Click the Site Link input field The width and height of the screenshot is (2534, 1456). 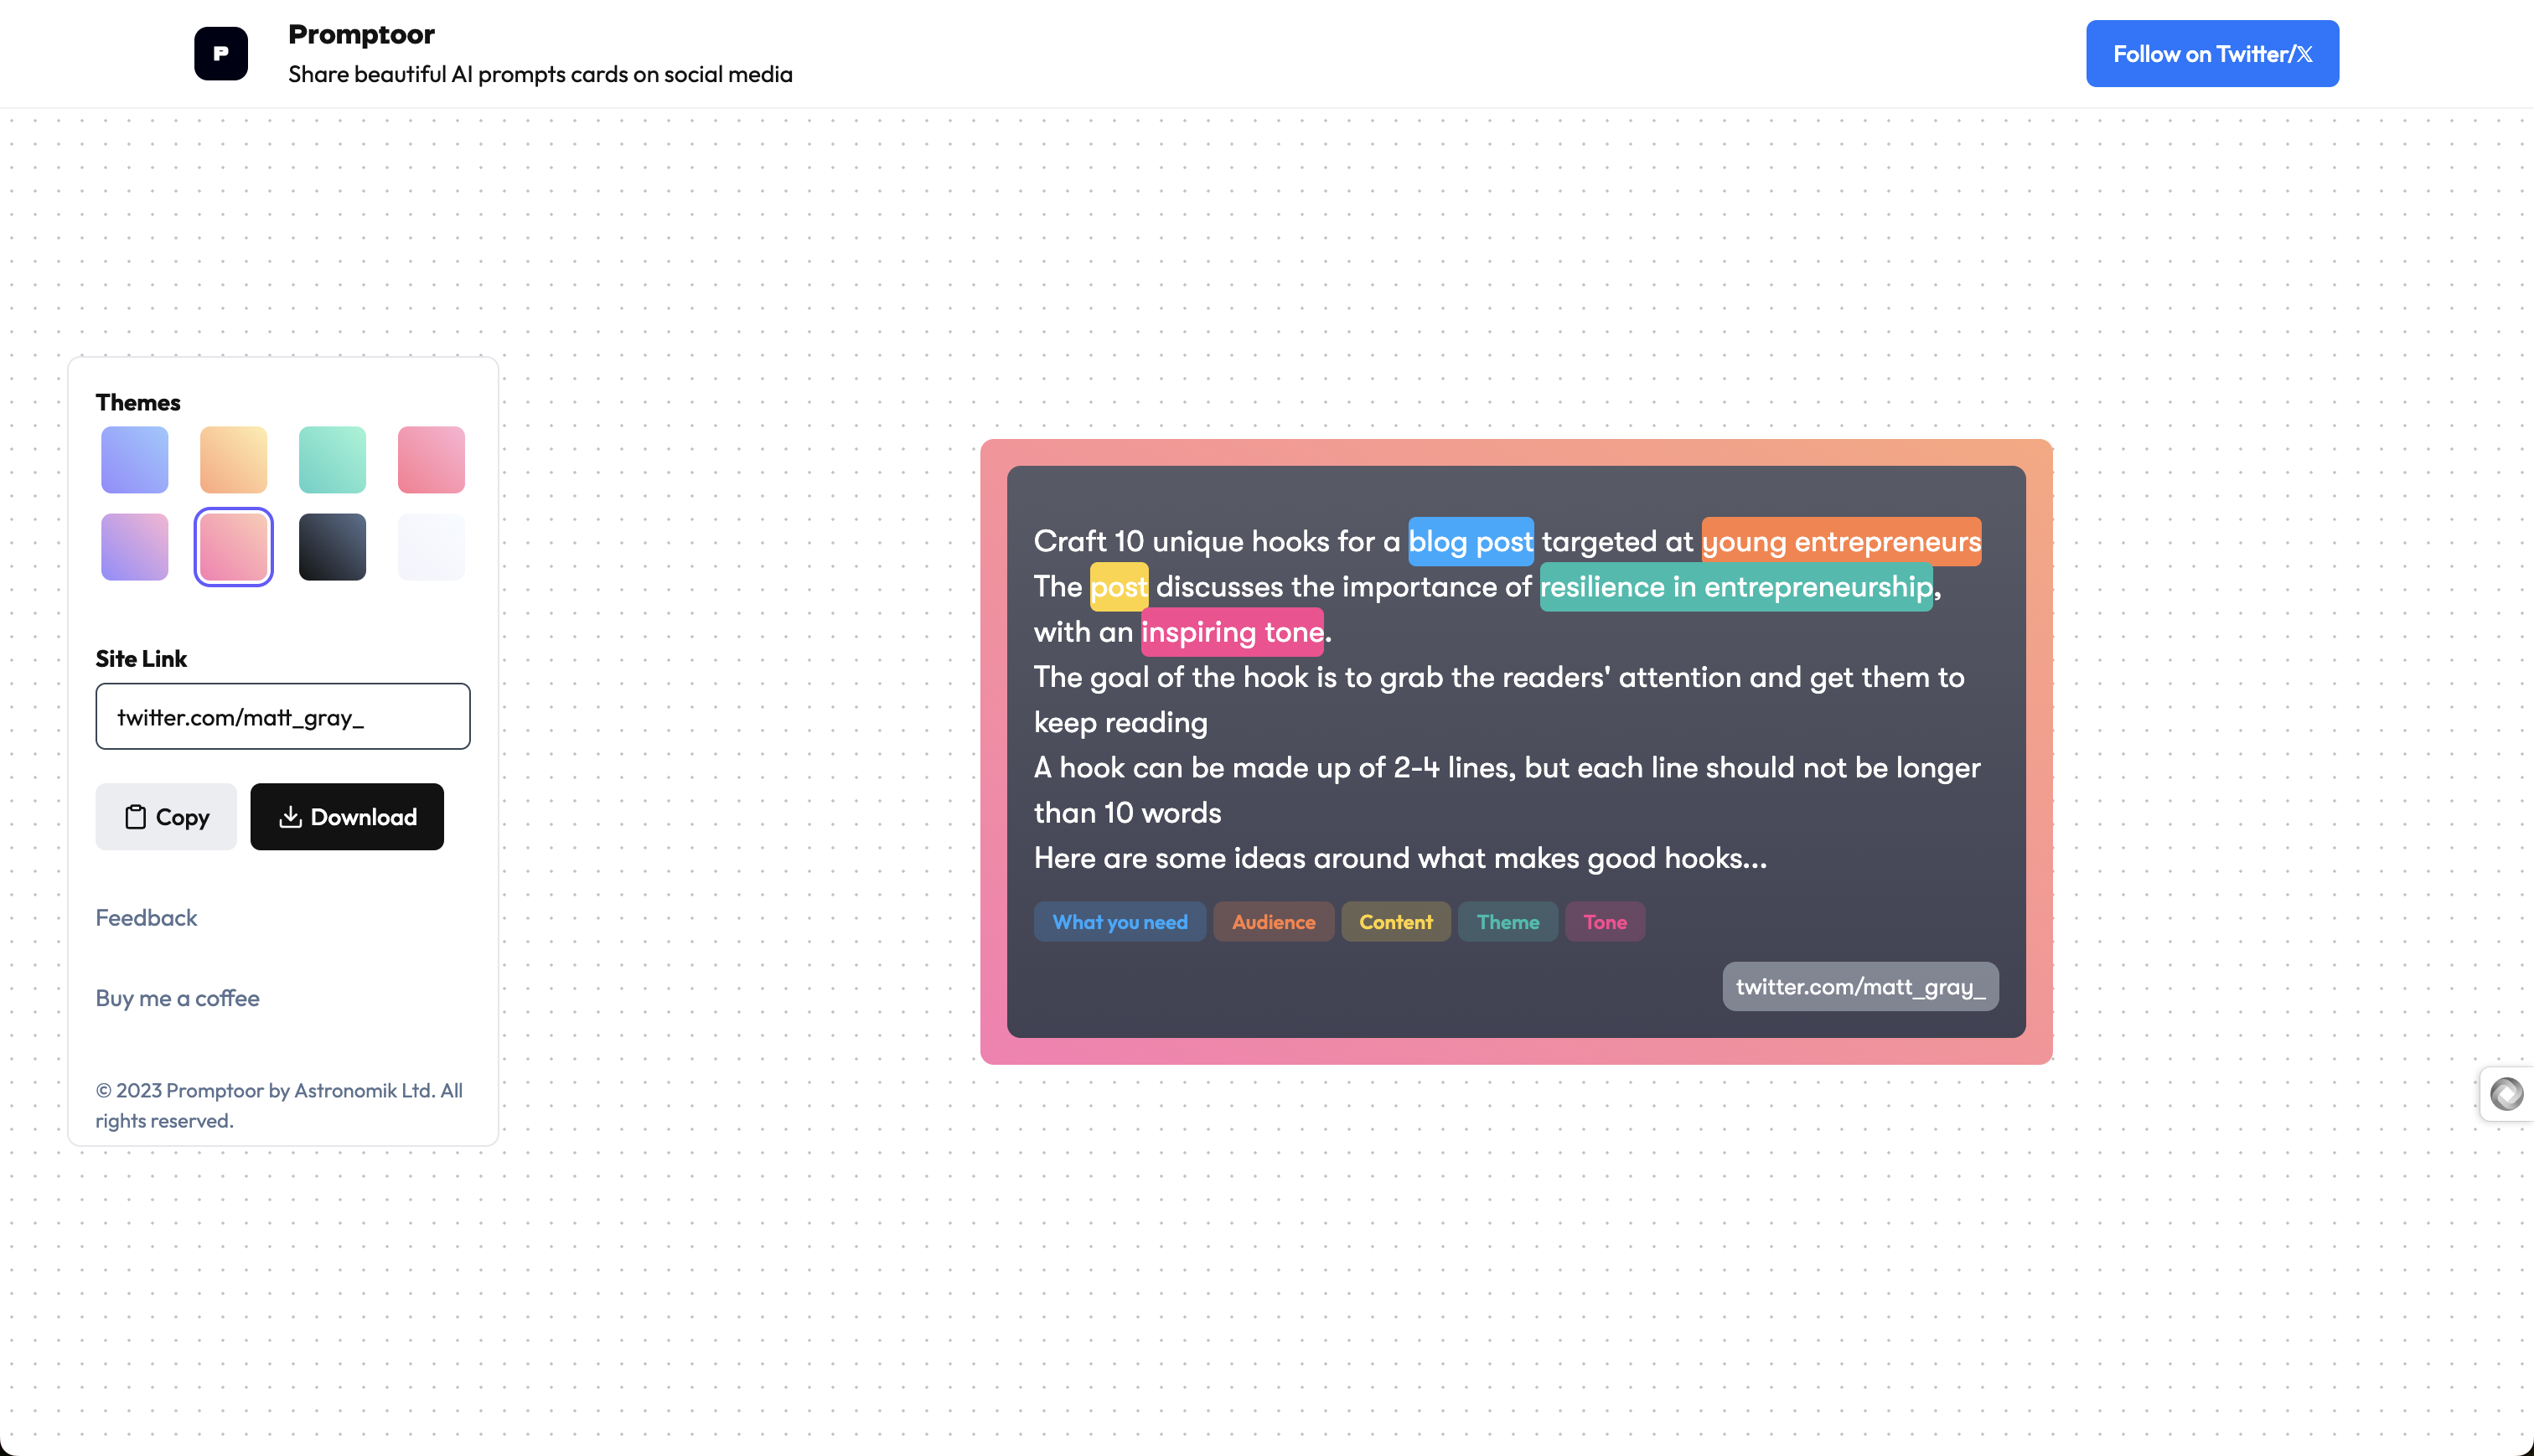click(x=283, y=717)
